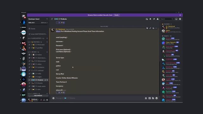Image resolution: width=203 pixels, height=114 pixels.
Task: Open the emoji picker icon
Action: [156, 98]
